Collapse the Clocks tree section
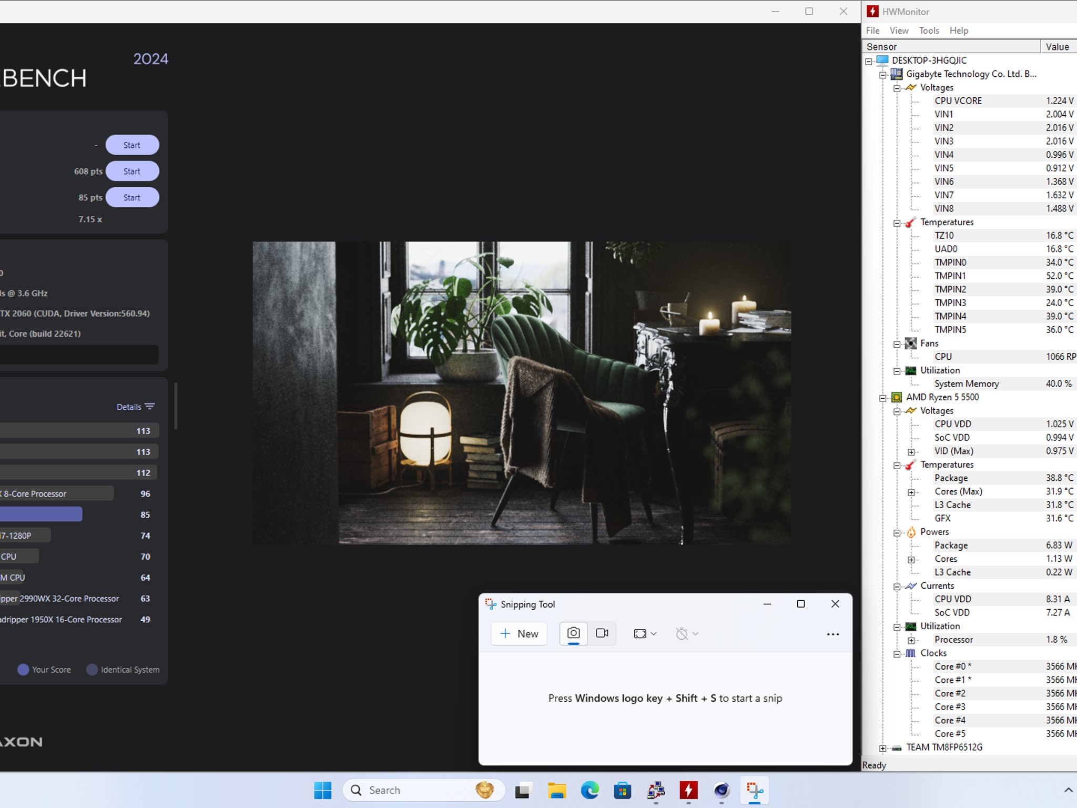 click(897, 654)
